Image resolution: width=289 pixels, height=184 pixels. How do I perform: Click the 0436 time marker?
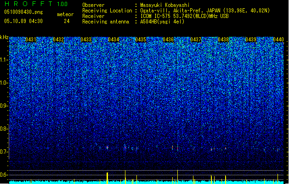point(168,40)
